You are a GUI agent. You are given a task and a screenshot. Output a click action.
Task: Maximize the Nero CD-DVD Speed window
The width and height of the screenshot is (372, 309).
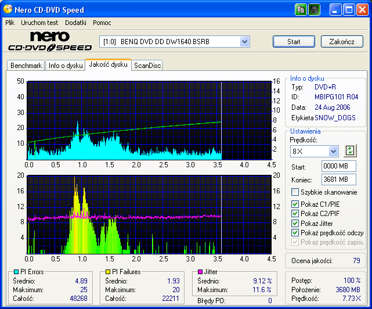[x=349, y=10]
